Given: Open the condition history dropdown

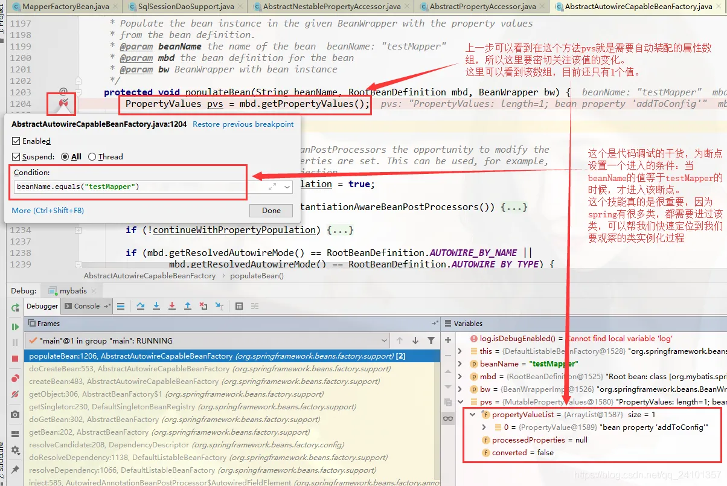Looking at the screenshot, I should [x=287, y=187].
